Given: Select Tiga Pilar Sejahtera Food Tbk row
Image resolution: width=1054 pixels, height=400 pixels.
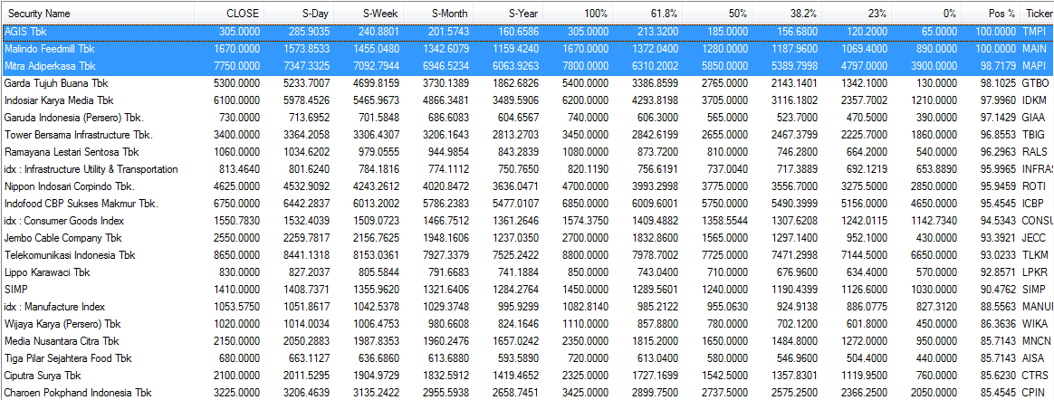Looking at the screenshot, I should click(x=527, y=357).
